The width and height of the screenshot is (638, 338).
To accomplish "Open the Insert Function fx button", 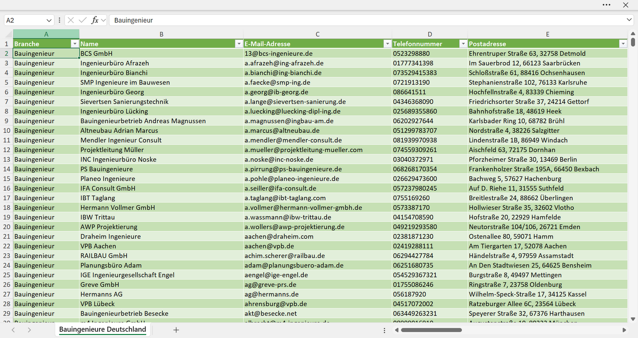I will [94, 20].
